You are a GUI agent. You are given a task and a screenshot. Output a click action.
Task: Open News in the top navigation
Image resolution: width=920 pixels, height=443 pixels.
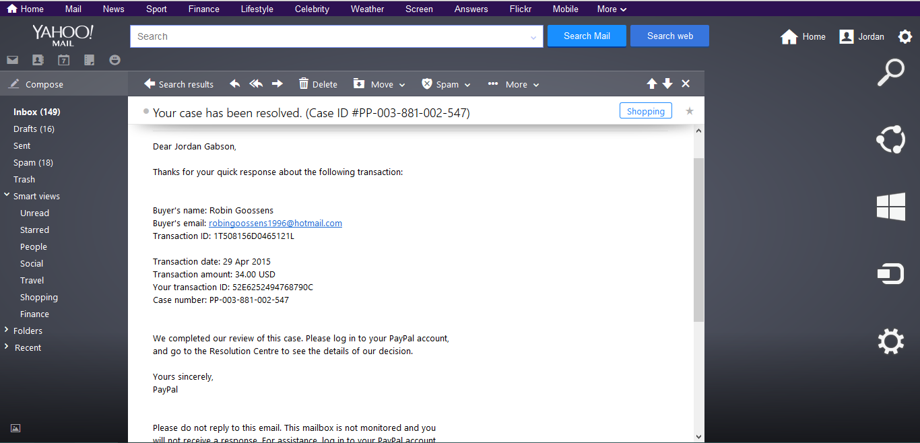coord(113,9)
